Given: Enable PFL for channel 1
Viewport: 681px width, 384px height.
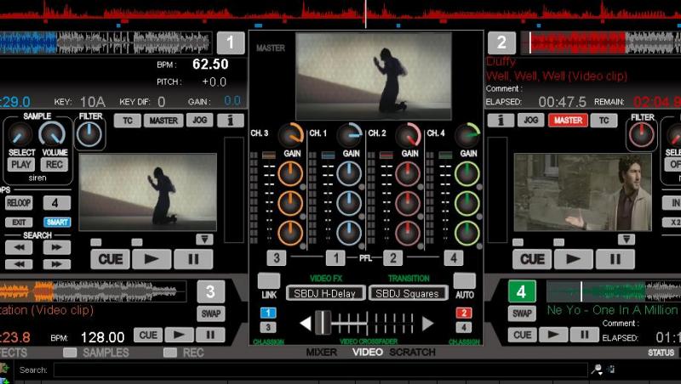Looking at the screenshot, I should 335,258.
